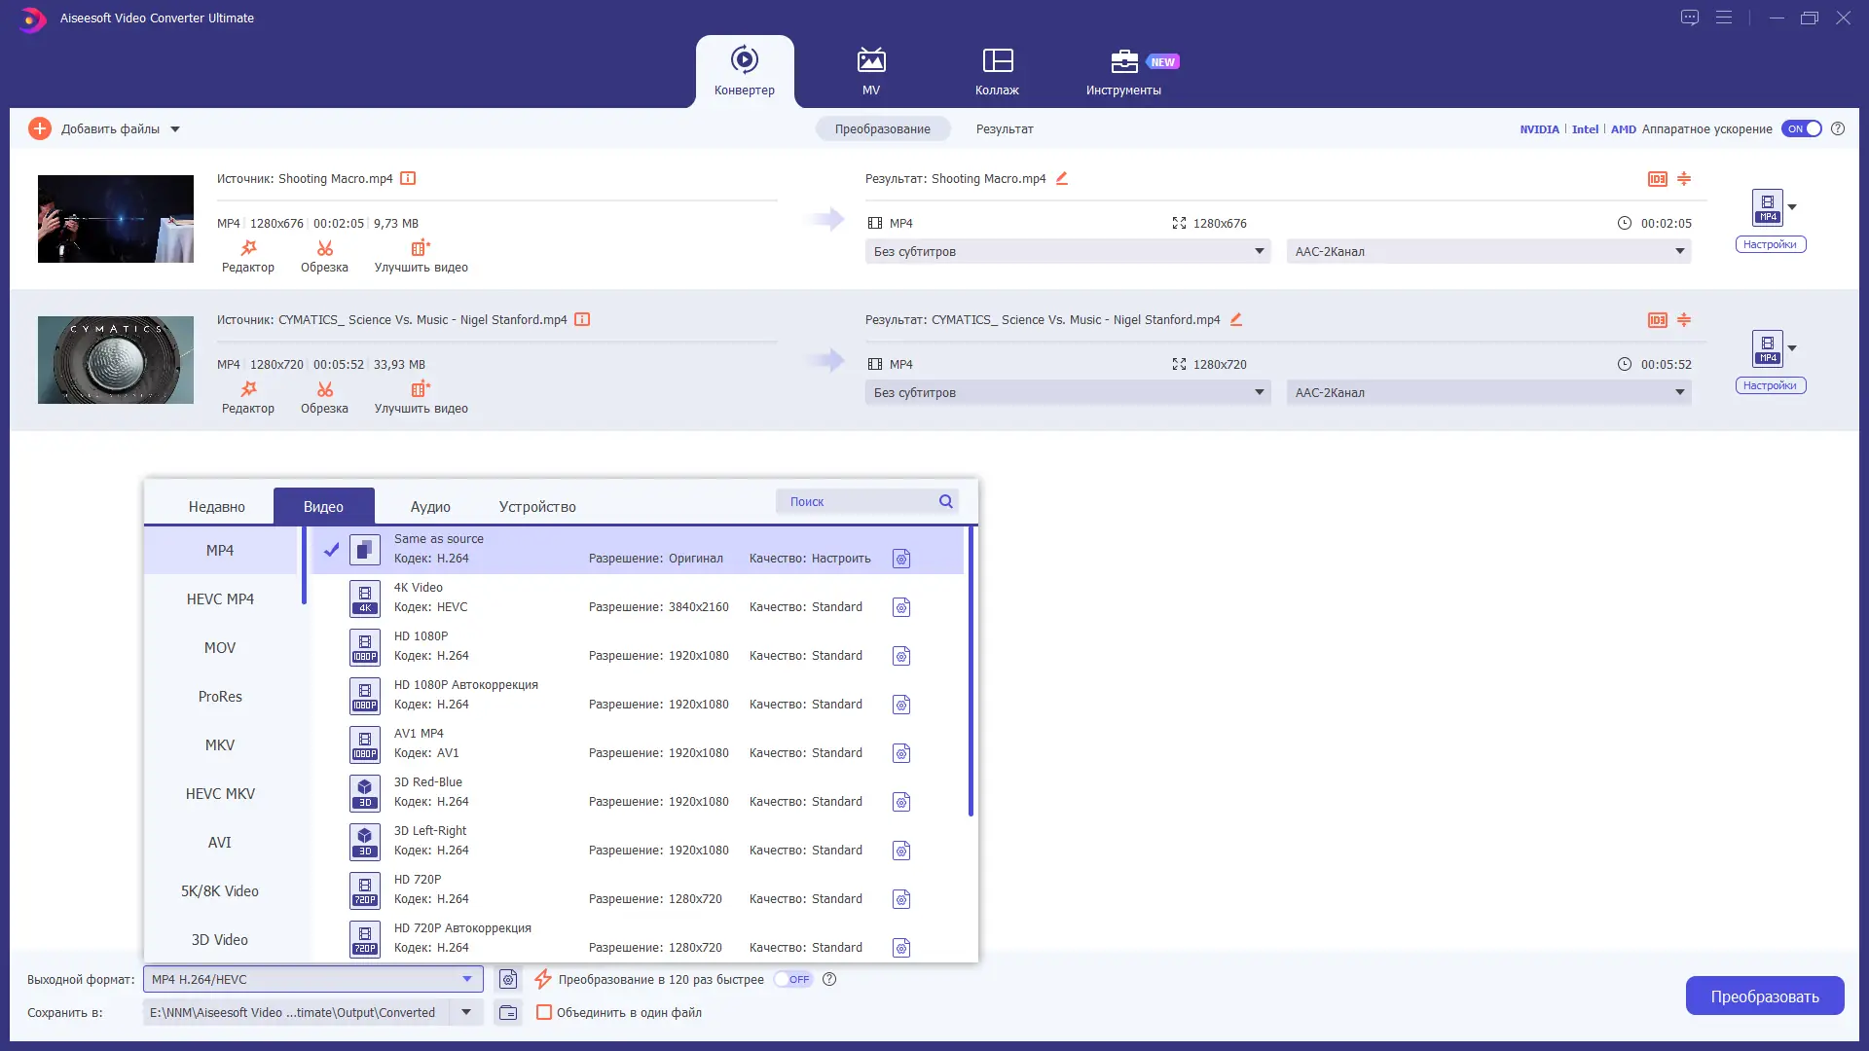Select HEVC MP4 in format list
1869x1051 pixels.
click(x=220, y=599)
